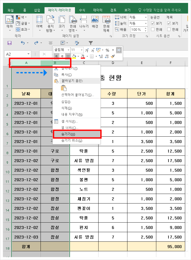The image size is (191, 260).
Task: Open 페이지 설정 dialog launcher
Action: click(111, 36)
